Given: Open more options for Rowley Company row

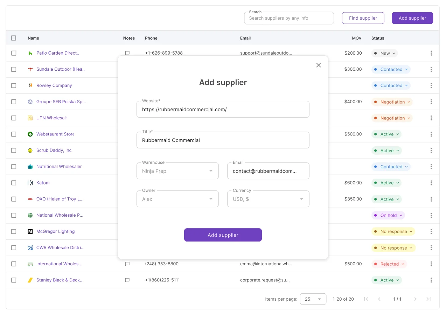Looking at the screenshot, I should 431,85.
